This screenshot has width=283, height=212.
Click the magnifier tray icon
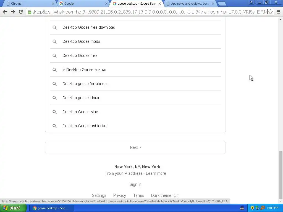263,208
